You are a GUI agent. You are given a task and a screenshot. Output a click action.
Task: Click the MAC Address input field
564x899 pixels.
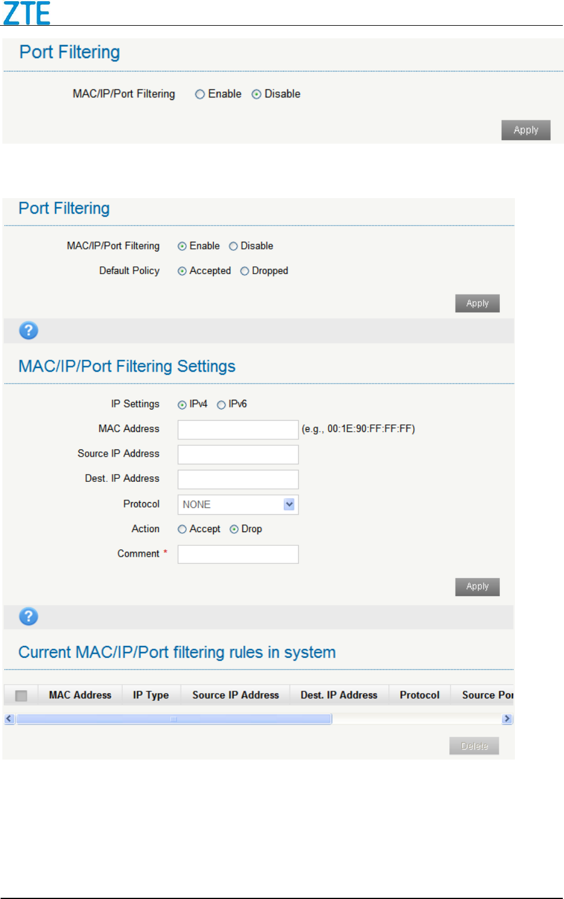(238, 429)
